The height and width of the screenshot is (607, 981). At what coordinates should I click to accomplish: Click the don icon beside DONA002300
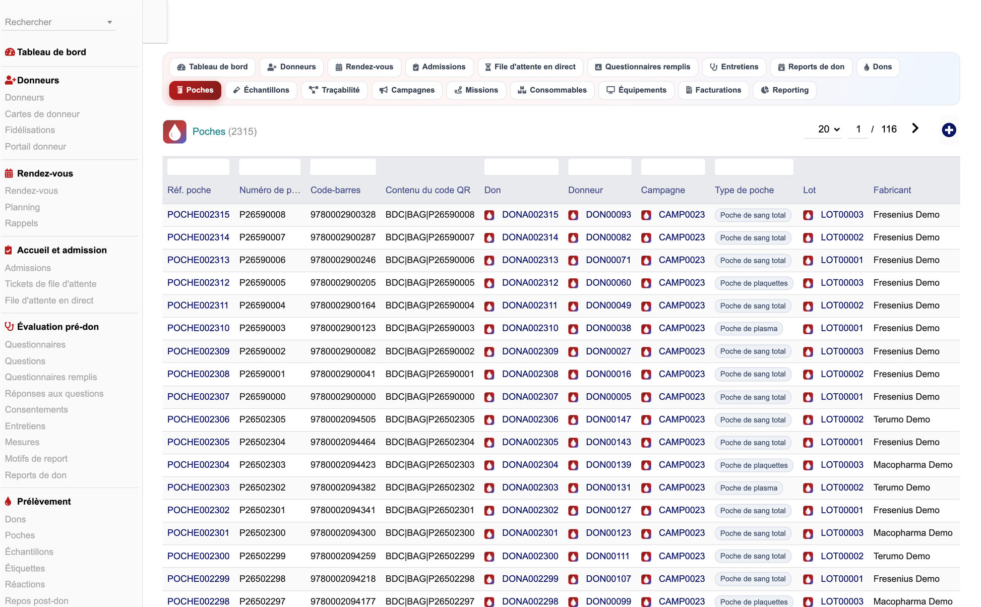coord(489,557)
